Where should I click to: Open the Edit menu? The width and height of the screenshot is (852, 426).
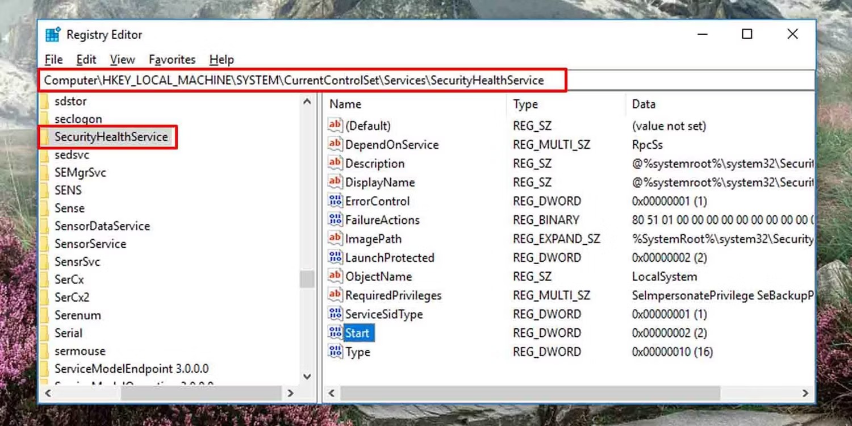(86, 60)
